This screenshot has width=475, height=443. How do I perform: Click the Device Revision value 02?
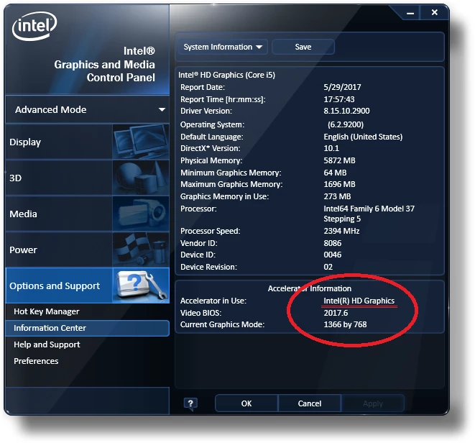pos(328,267)
